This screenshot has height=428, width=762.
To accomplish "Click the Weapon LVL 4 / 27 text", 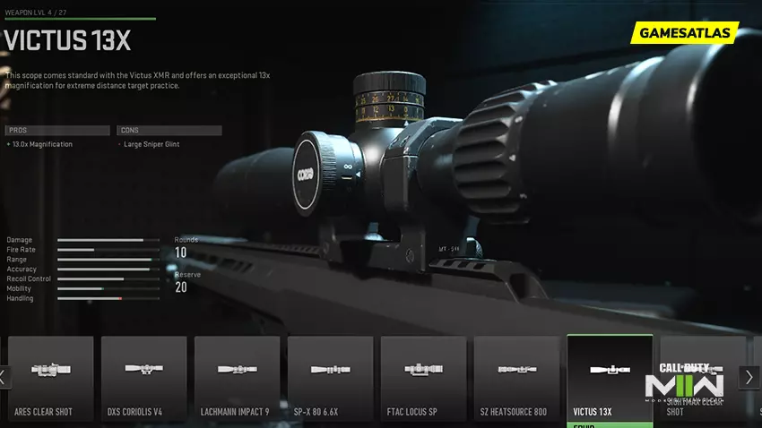I will [36, 13].
